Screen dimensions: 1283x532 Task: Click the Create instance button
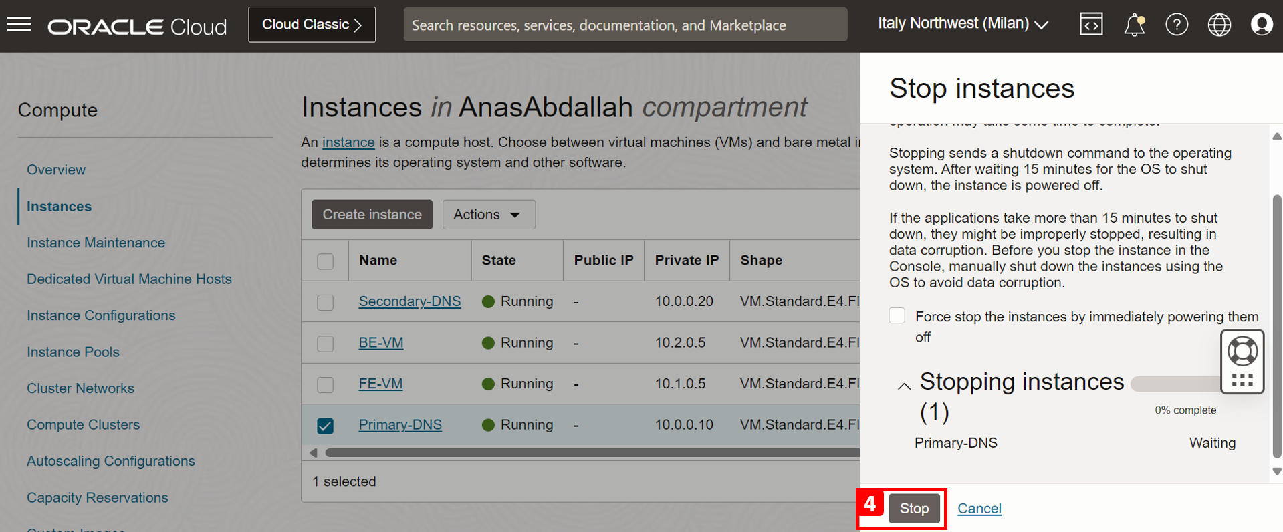click(372, 215)
